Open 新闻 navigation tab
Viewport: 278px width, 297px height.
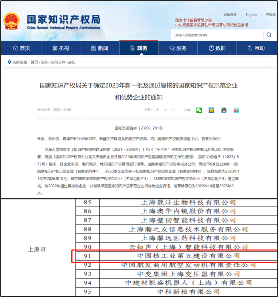(x=100, y=48)
